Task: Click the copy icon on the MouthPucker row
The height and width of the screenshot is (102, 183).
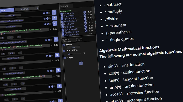Action: (49, 87)
